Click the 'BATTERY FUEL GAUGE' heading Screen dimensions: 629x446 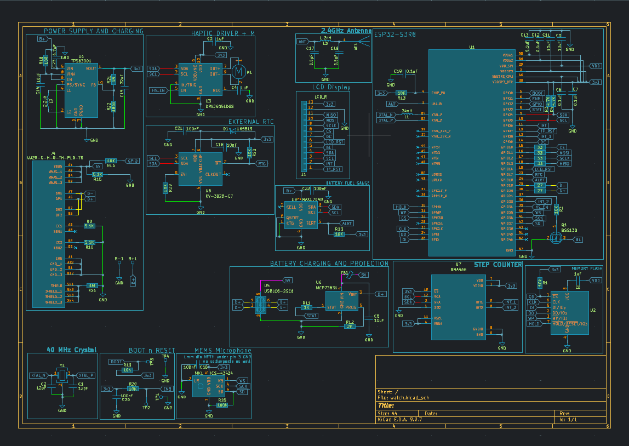348,183
